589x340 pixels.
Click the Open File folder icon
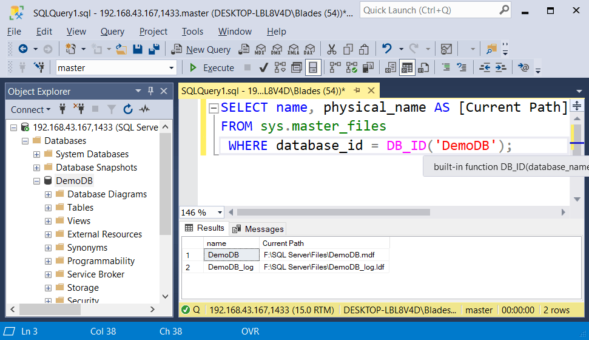point(121,49)
